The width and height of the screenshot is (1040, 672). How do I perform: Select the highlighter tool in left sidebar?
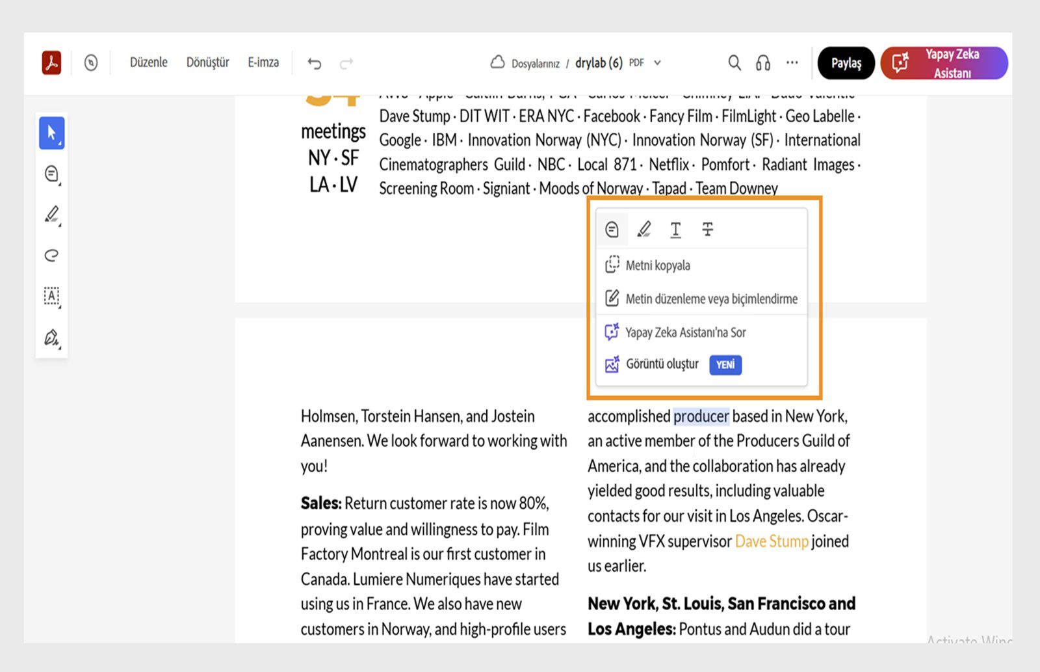51,215
